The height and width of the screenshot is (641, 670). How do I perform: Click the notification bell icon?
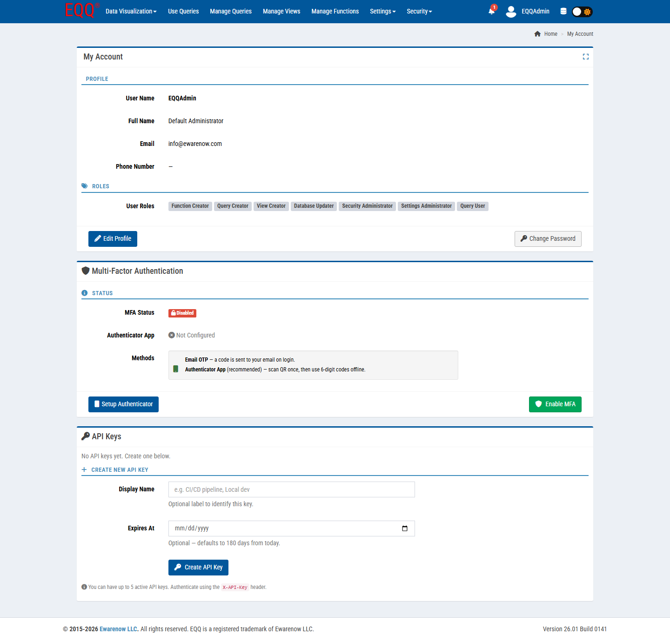(491, 11)
